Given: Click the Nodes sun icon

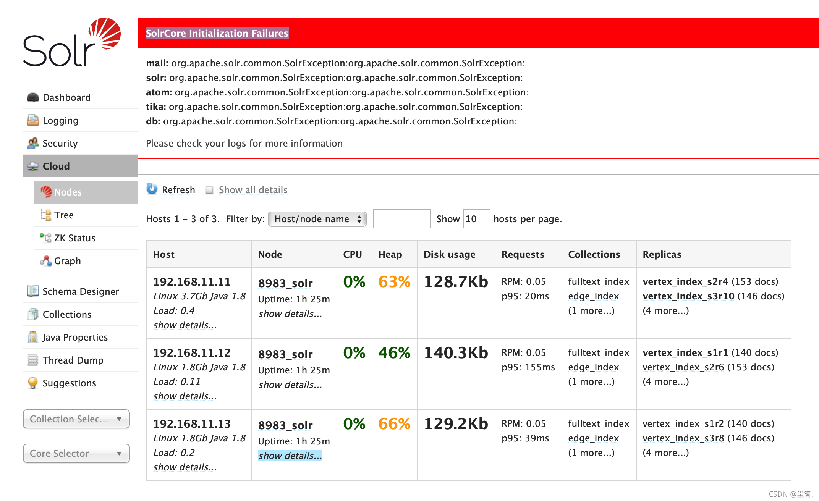Looking at the screenshot, I should pyautogui.click(x=46, y=192).
